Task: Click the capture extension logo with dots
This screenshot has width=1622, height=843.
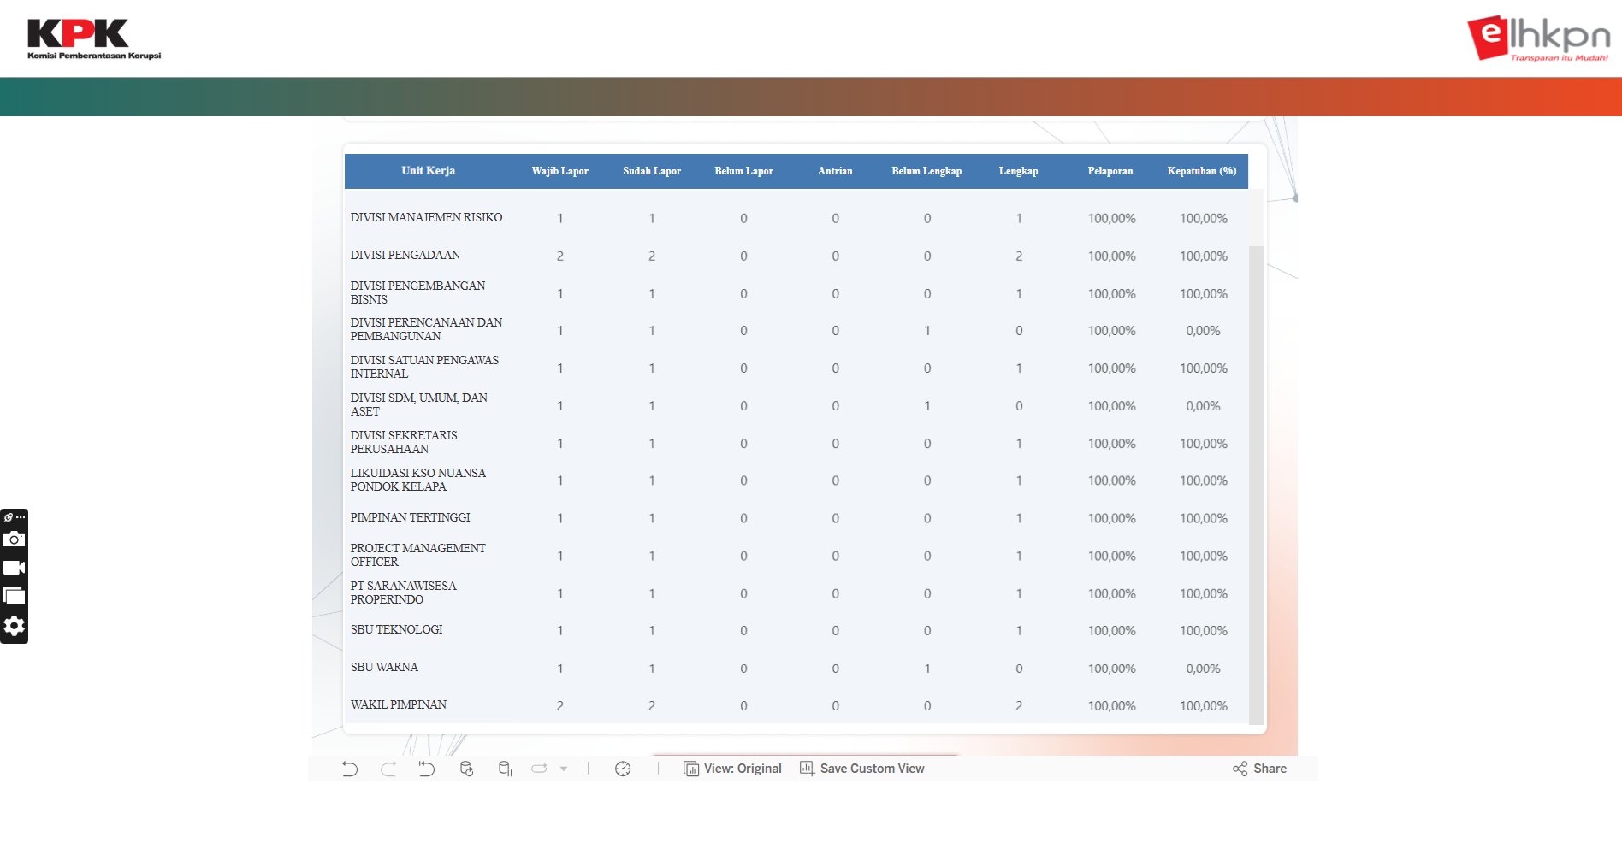Action: (x=14, y=517)
